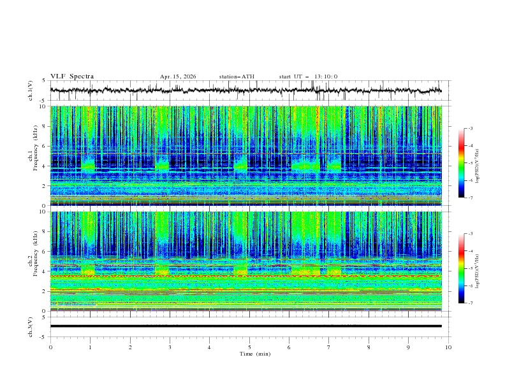Click the "-3" label on ch.1 colorbar
505x390 pixels.
tap(470, 128)
